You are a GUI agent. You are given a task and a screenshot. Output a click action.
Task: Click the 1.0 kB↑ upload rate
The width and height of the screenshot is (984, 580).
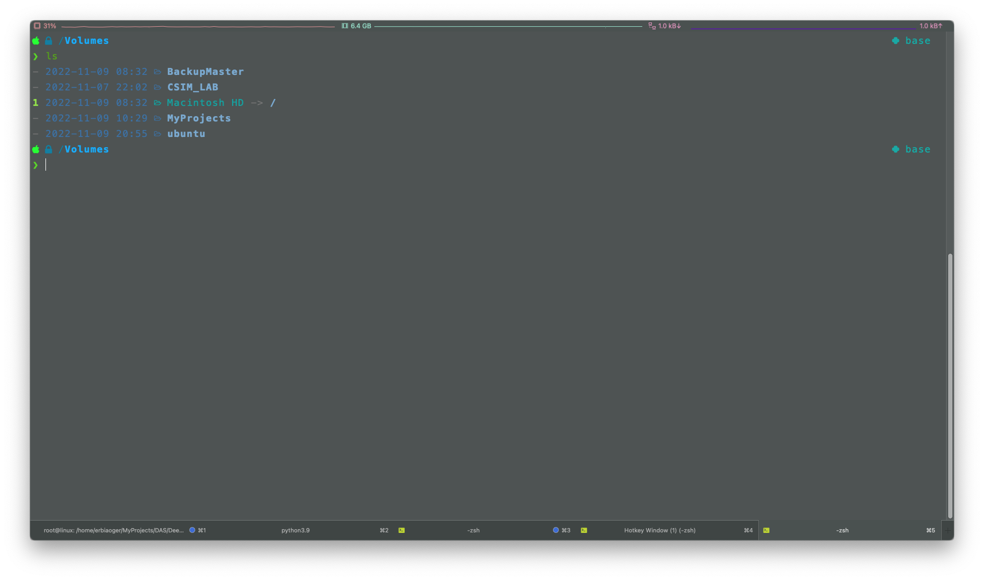[931, 26]
